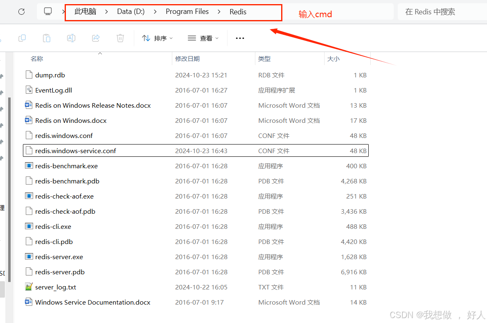The width and height of the screenshot is (487, 323).
Task: Select file name redis-server.exe
Action: pos(59,257)
